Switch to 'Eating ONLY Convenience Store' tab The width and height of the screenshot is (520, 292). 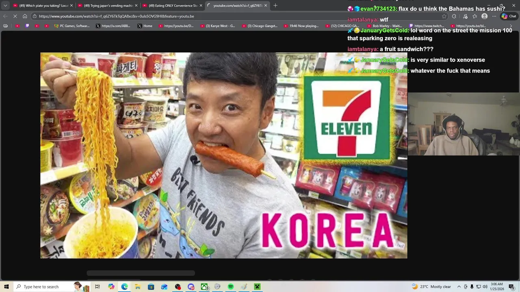tap(172, 5)
